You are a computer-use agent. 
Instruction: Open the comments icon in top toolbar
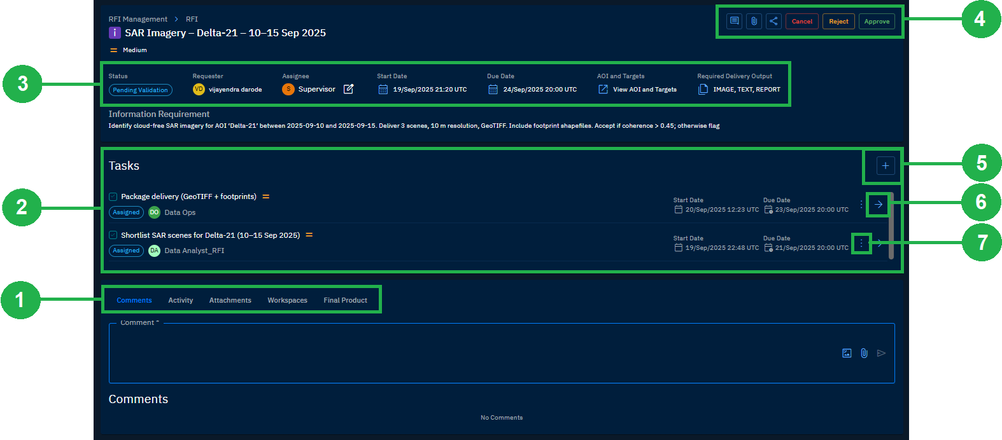tap(734, 21)
